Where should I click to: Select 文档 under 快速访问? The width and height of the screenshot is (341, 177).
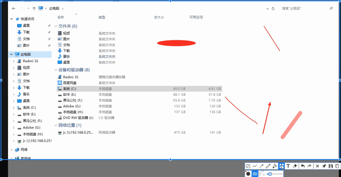coord(26,39)
